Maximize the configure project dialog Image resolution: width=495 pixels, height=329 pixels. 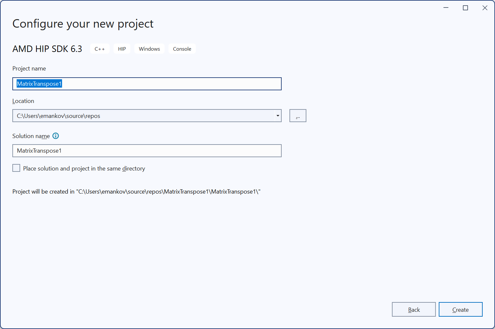pyautogui.click(x=465, y=8)
